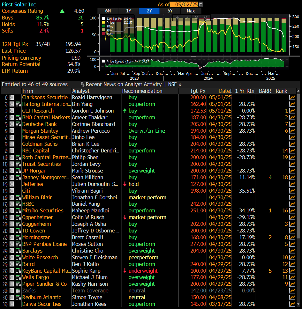This screenshot has height=309, width=302.
Task: Open the Truist Securities firm row
Action: pyautogui.click(x=42, y=164)
